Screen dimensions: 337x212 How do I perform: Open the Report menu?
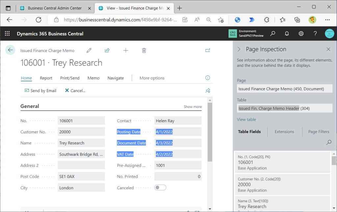coord(46,78)
